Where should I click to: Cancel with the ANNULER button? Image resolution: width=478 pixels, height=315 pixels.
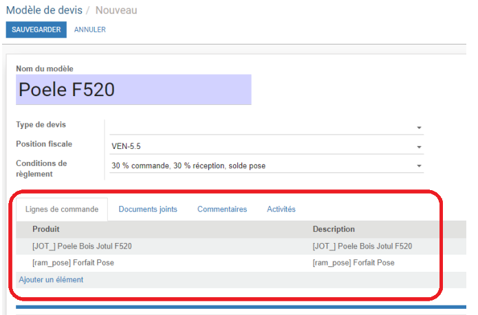coord(90,30)
